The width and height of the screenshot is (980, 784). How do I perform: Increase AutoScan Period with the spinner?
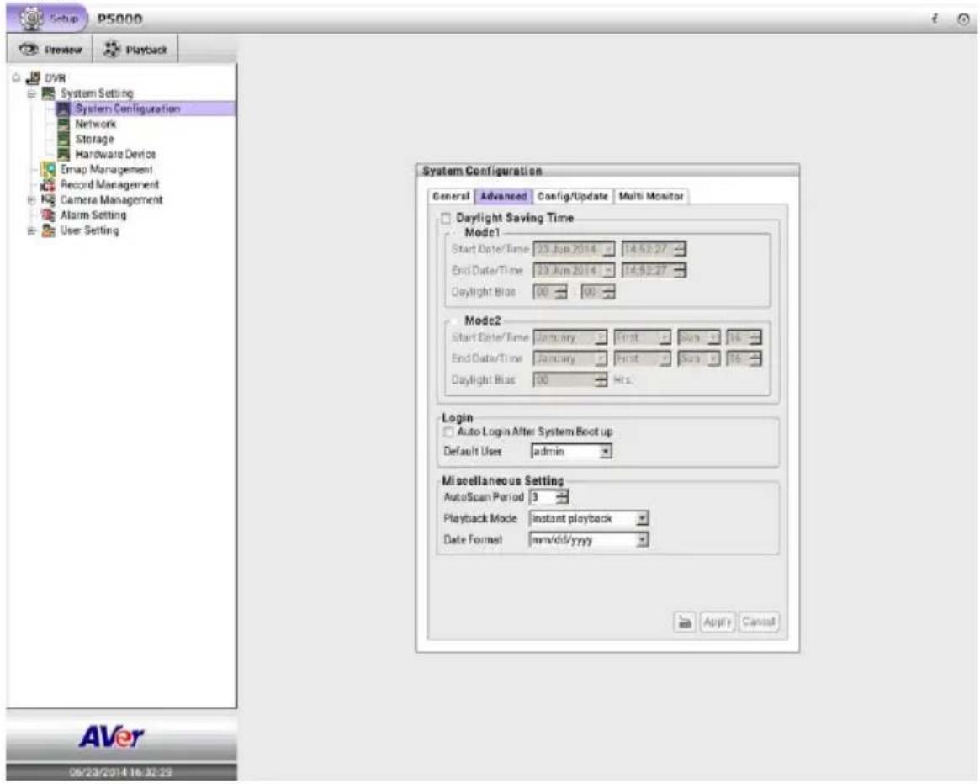pos(563,493)
